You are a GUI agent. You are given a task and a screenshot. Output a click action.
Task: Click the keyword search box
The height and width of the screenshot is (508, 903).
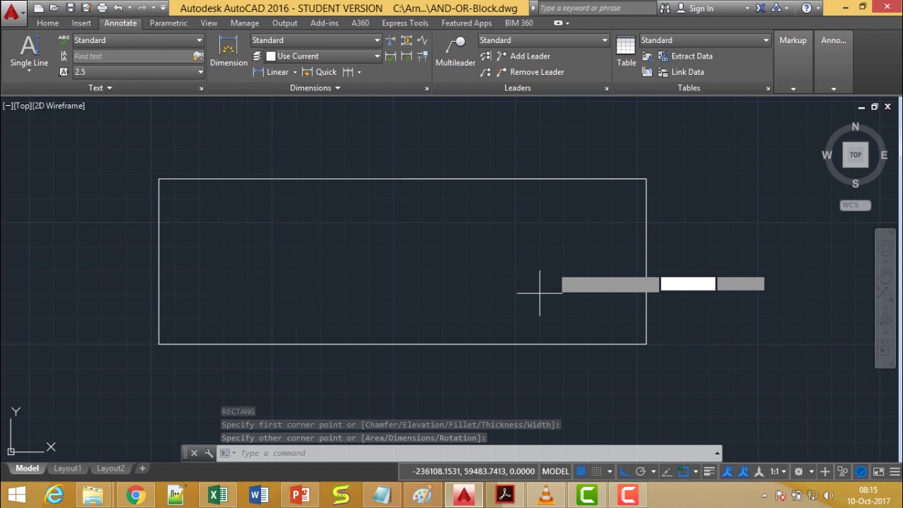tap(597, 8)
